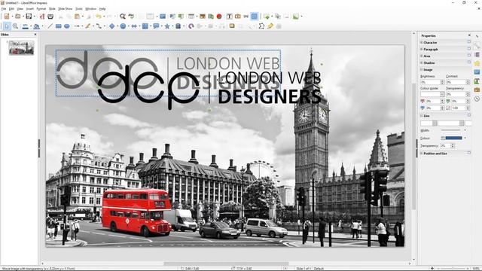Open the Format menu
Viewport: 482px width, 271px height.
(41, 9)
